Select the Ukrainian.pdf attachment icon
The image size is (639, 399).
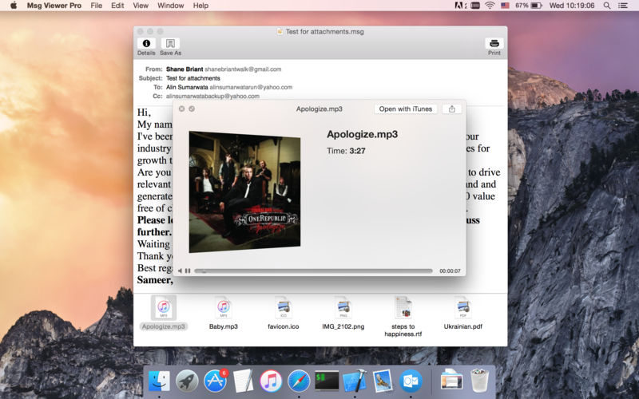click(x=463, y=307)
